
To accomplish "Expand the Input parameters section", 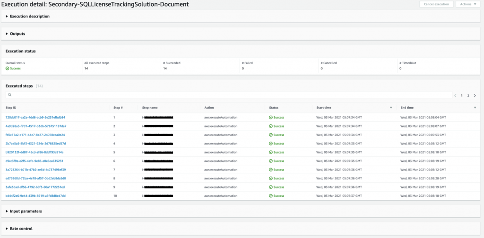I will click(24, 211).
